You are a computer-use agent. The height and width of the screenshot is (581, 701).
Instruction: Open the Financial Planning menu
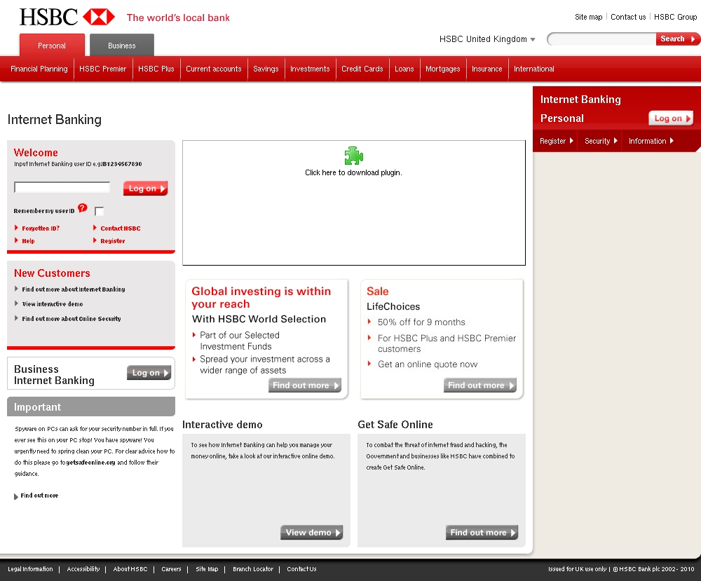39,69
